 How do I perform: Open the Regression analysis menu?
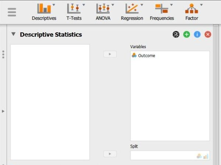[131, 12]
